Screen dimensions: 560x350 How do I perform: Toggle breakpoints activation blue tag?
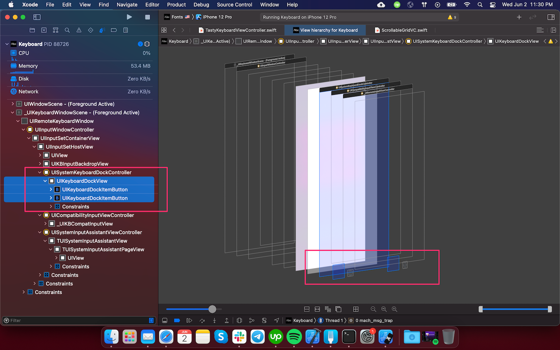177,321
